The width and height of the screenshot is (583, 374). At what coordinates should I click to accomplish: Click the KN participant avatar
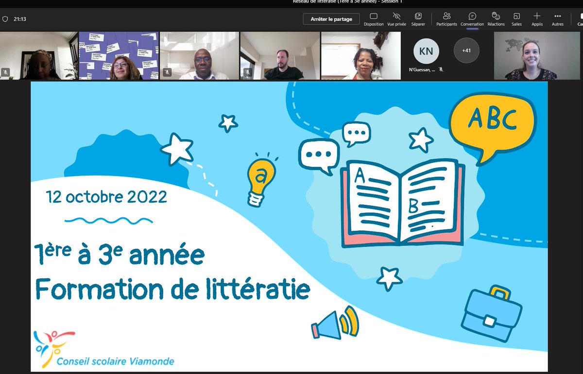(426, 50)
